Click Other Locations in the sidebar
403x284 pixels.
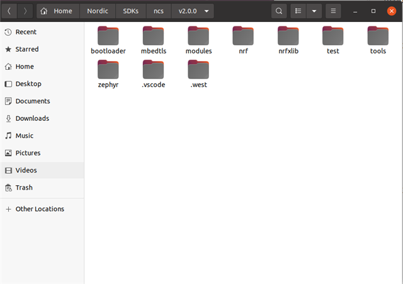point(42,209)
